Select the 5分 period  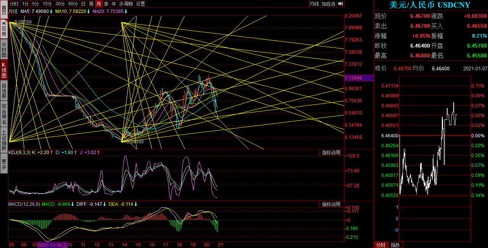(x=35, y=4)
